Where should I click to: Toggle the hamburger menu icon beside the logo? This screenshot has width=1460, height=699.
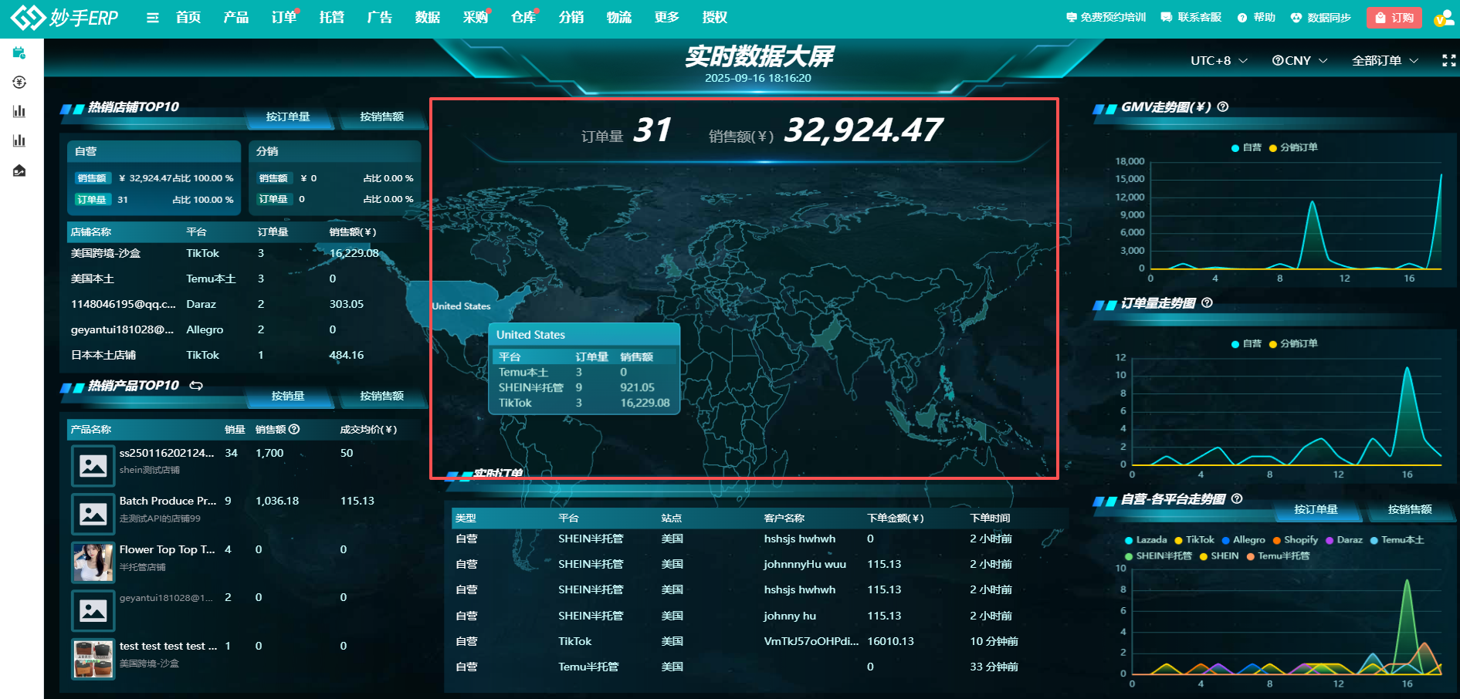(153, 18)
